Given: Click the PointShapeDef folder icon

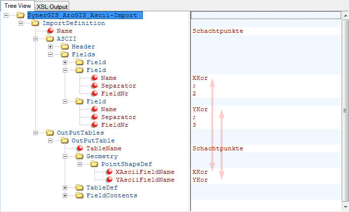Looking at the screenshot, I should coord(94,164).
